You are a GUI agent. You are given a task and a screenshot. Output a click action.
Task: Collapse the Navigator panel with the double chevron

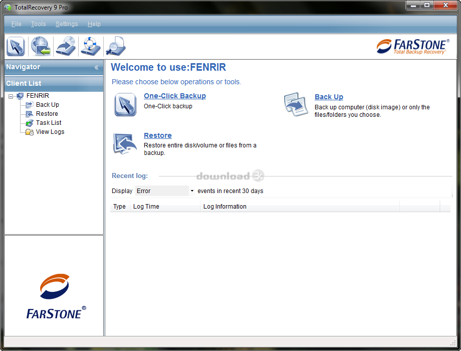[x=97, y=67]
